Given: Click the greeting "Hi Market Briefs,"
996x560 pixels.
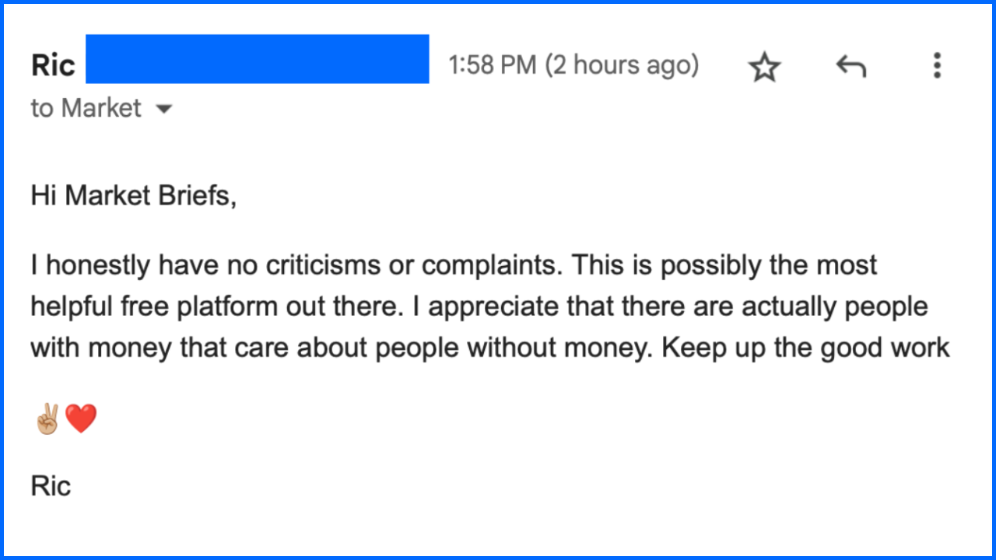Looking at the screenshot, I should point(133,196).
